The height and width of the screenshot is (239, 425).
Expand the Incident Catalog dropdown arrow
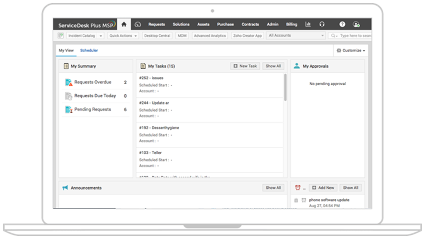point(101,36)
